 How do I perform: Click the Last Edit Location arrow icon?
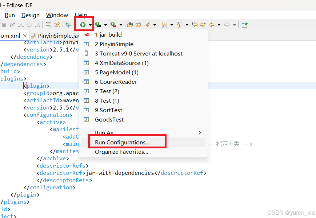pyautogui.click(x=194, y=24)
